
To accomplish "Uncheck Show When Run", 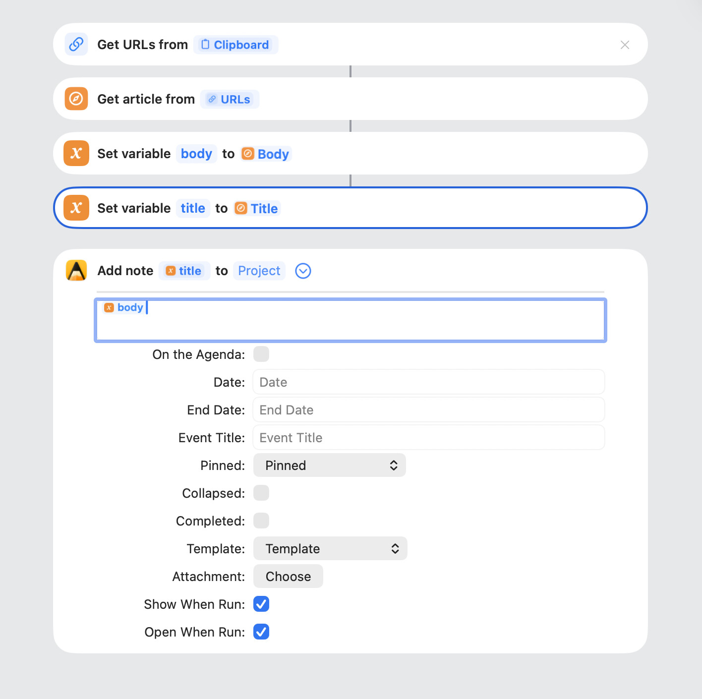I will 261,604.
